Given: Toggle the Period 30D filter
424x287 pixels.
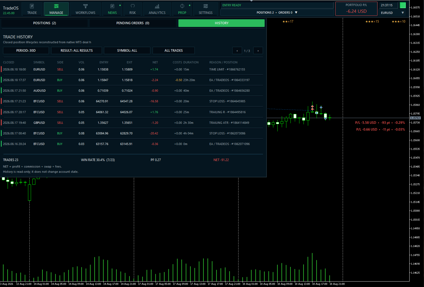Looking at the screenshot, I should click(x=26, y=51).
